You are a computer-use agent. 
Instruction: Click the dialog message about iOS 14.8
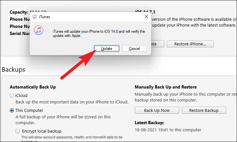(x=99, y=33)
